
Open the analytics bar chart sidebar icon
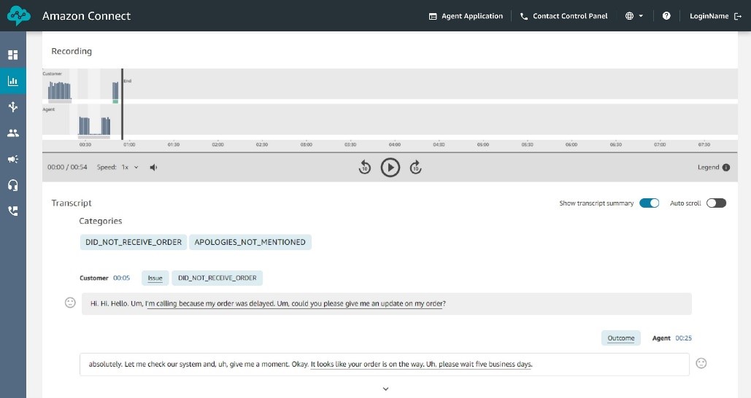[x=13, y=81]
